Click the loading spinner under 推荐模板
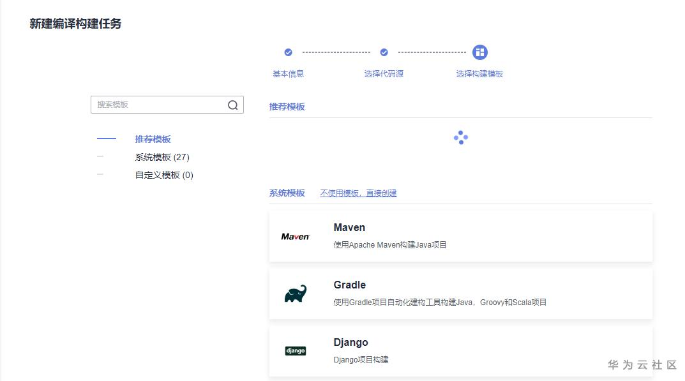This screenshot has height=381, width=685. tap(460, 137)
